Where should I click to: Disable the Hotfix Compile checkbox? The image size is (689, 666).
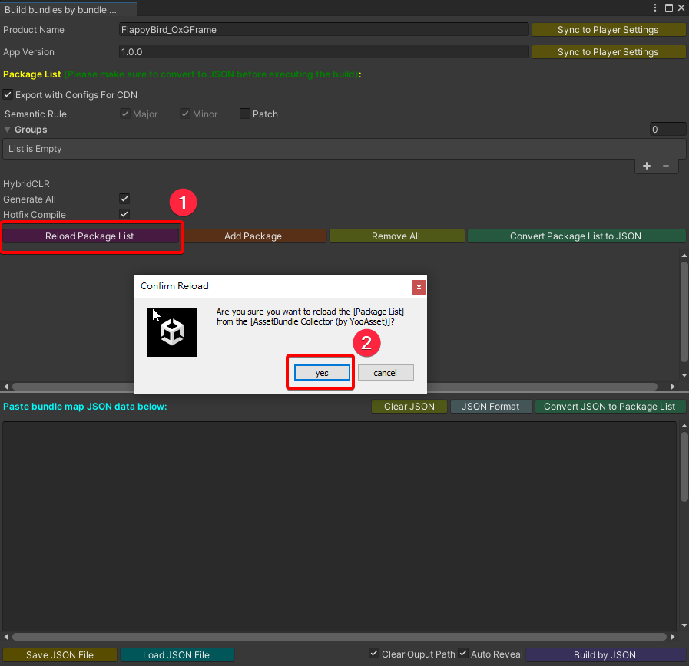(124, 215)
